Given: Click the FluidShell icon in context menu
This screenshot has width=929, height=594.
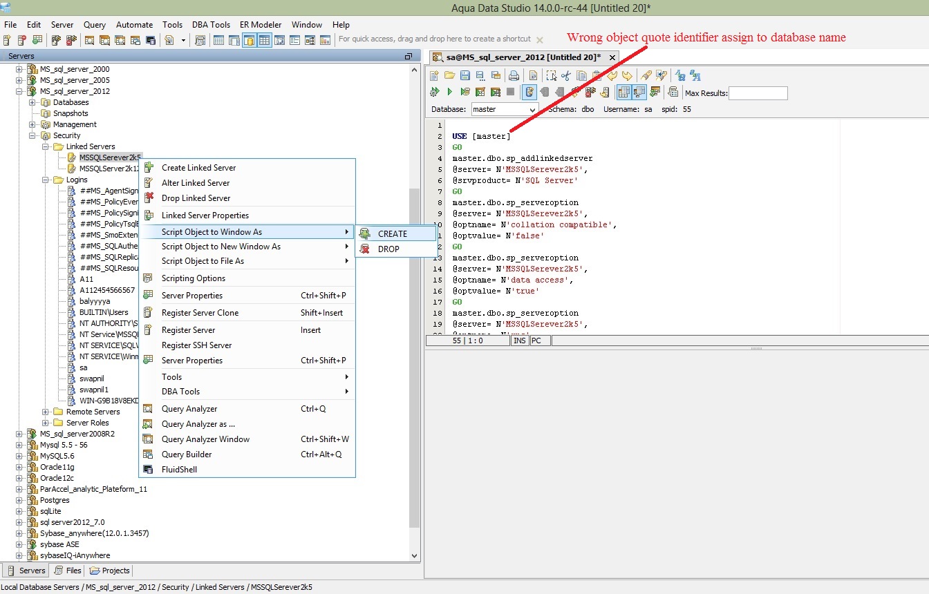Looking at the screenshot, I should 148,470.
